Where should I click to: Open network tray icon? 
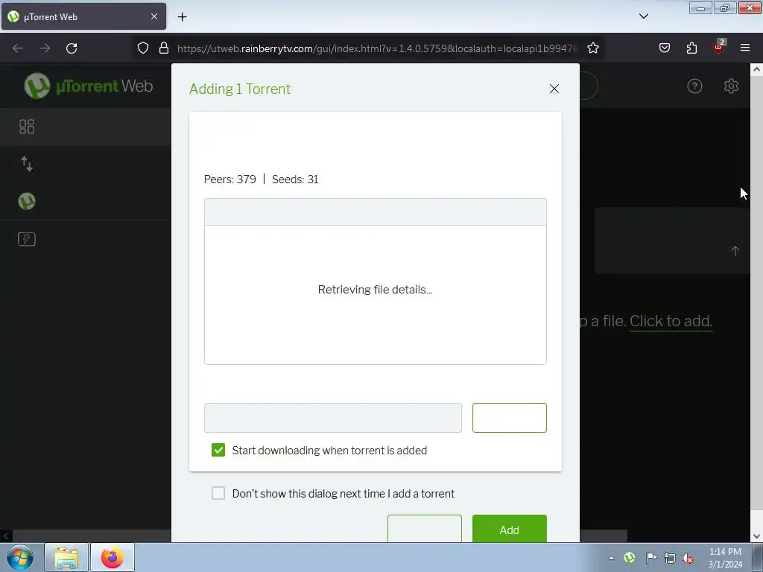click(x=670, y=558)
